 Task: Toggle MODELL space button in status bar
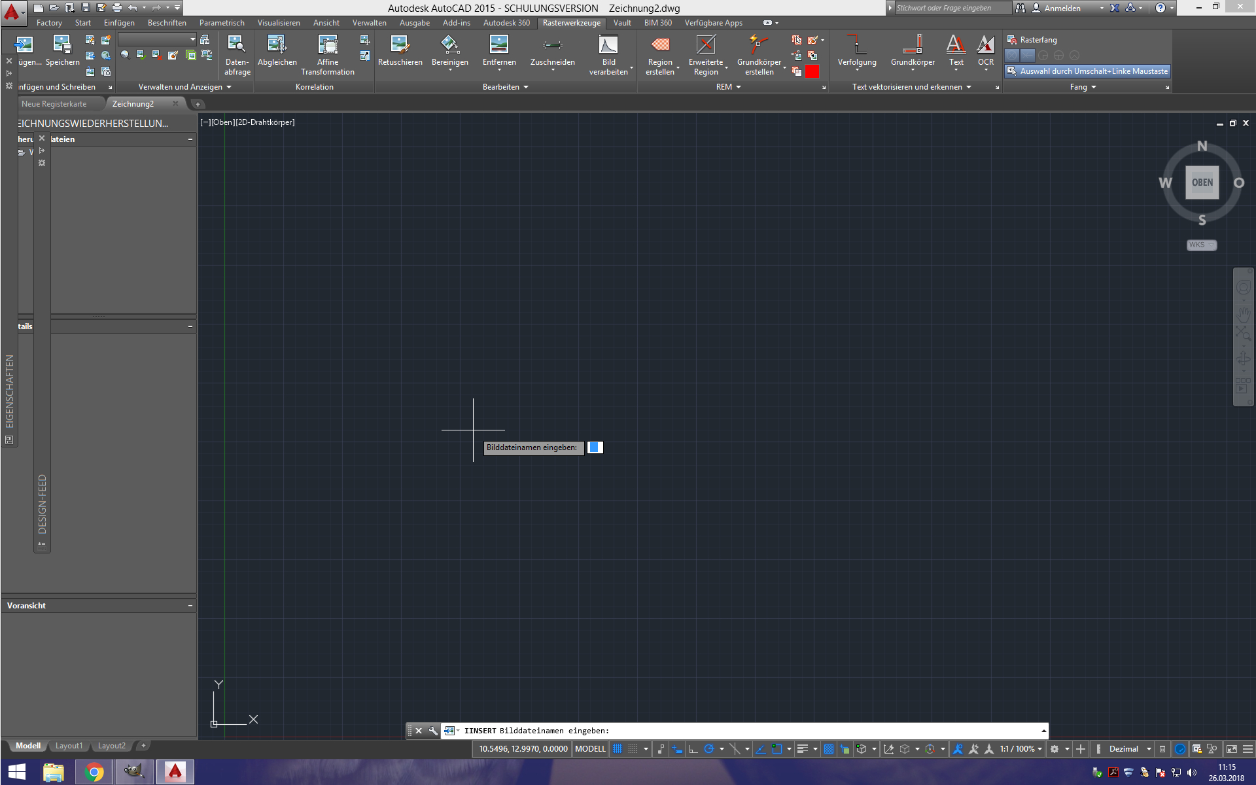[590, 749]
